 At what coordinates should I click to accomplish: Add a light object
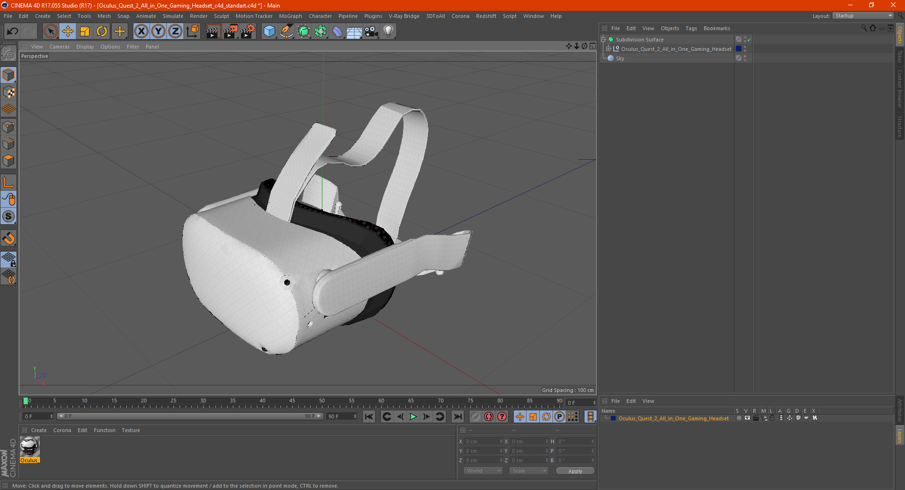tap(388, 32)
